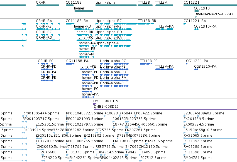Select protein Liprin-alpha-PA

click(114, 80)
